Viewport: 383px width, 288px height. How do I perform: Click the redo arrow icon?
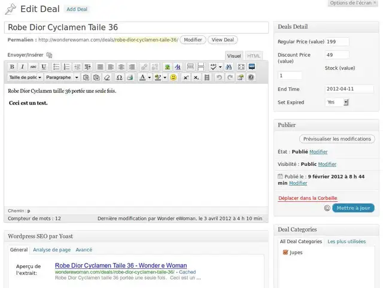[x=230, y=77]
